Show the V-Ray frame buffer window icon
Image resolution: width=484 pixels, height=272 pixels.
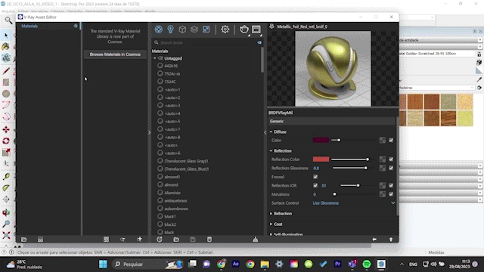point(256,29)
